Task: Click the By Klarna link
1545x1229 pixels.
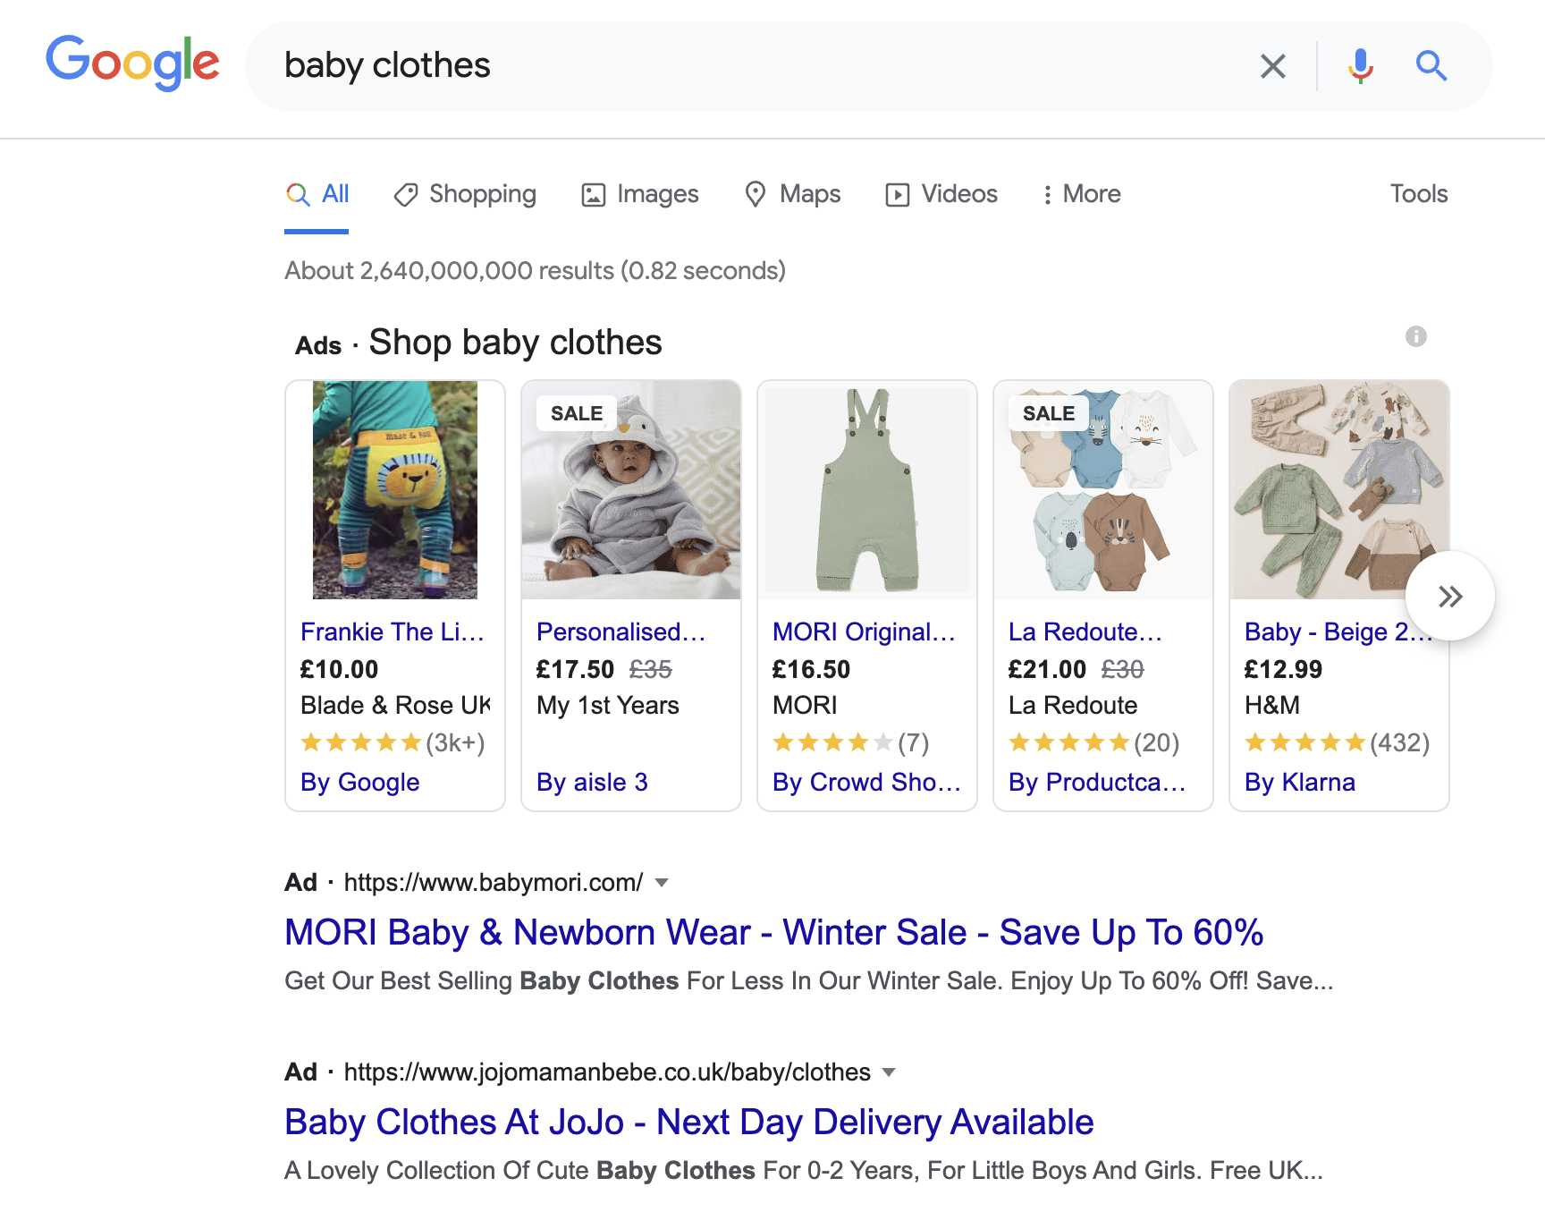Action: coord(1300,782)
